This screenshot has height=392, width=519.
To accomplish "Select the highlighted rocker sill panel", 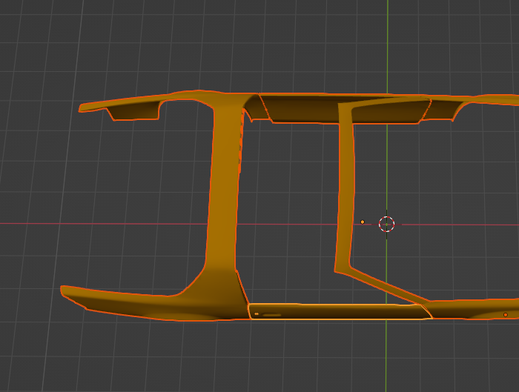I will point(340,312).
